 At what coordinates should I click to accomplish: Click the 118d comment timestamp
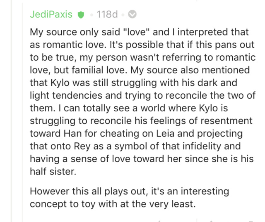(107, 14)
